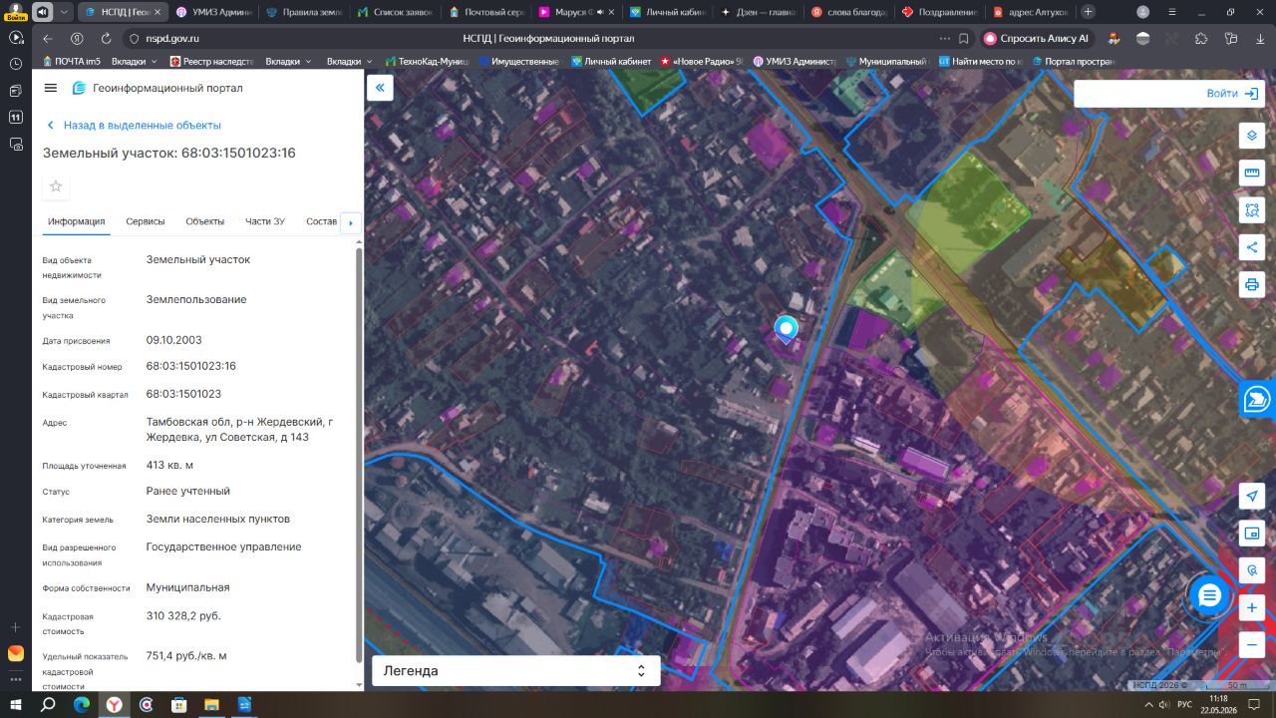Locate my position with arrow icon
This screenshot has height=718, width=1276.
[1252, 497]
